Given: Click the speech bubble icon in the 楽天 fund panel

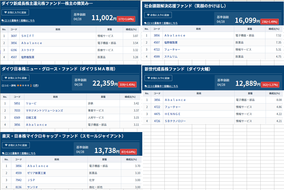Looking at the screenshot, I should [x=3, y=153].
